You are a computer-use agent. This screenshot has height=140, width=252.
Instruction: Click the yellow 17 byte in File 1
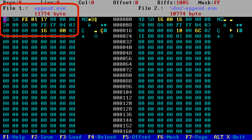44,20
